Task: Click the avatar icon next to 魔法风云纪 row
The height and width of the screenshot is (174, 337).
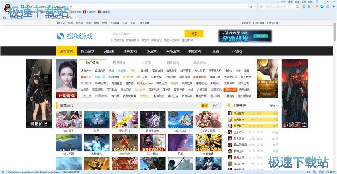Action: 230,145
